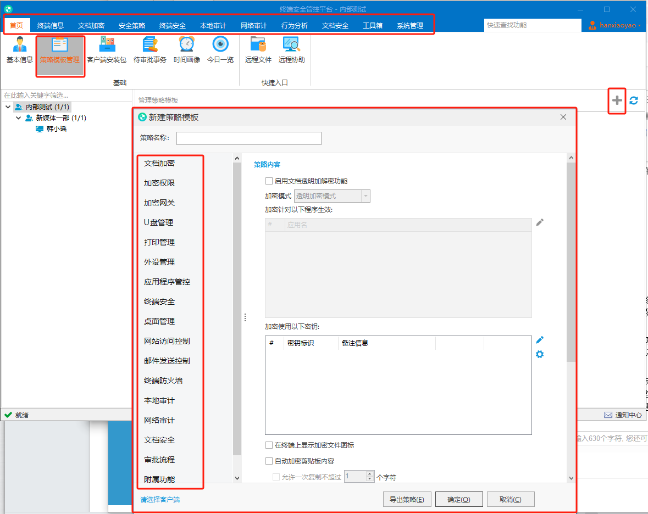Click grey pencil icon beside application list
This screenshot has width=648, height=514.
click(x=540, y=222)
